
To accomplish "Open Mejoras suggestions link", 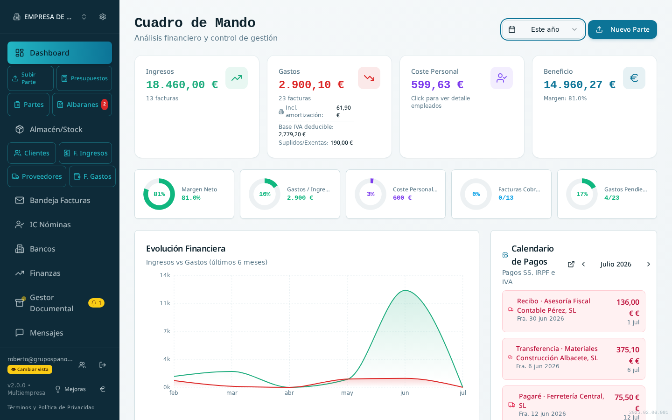I will coord(70,389).
